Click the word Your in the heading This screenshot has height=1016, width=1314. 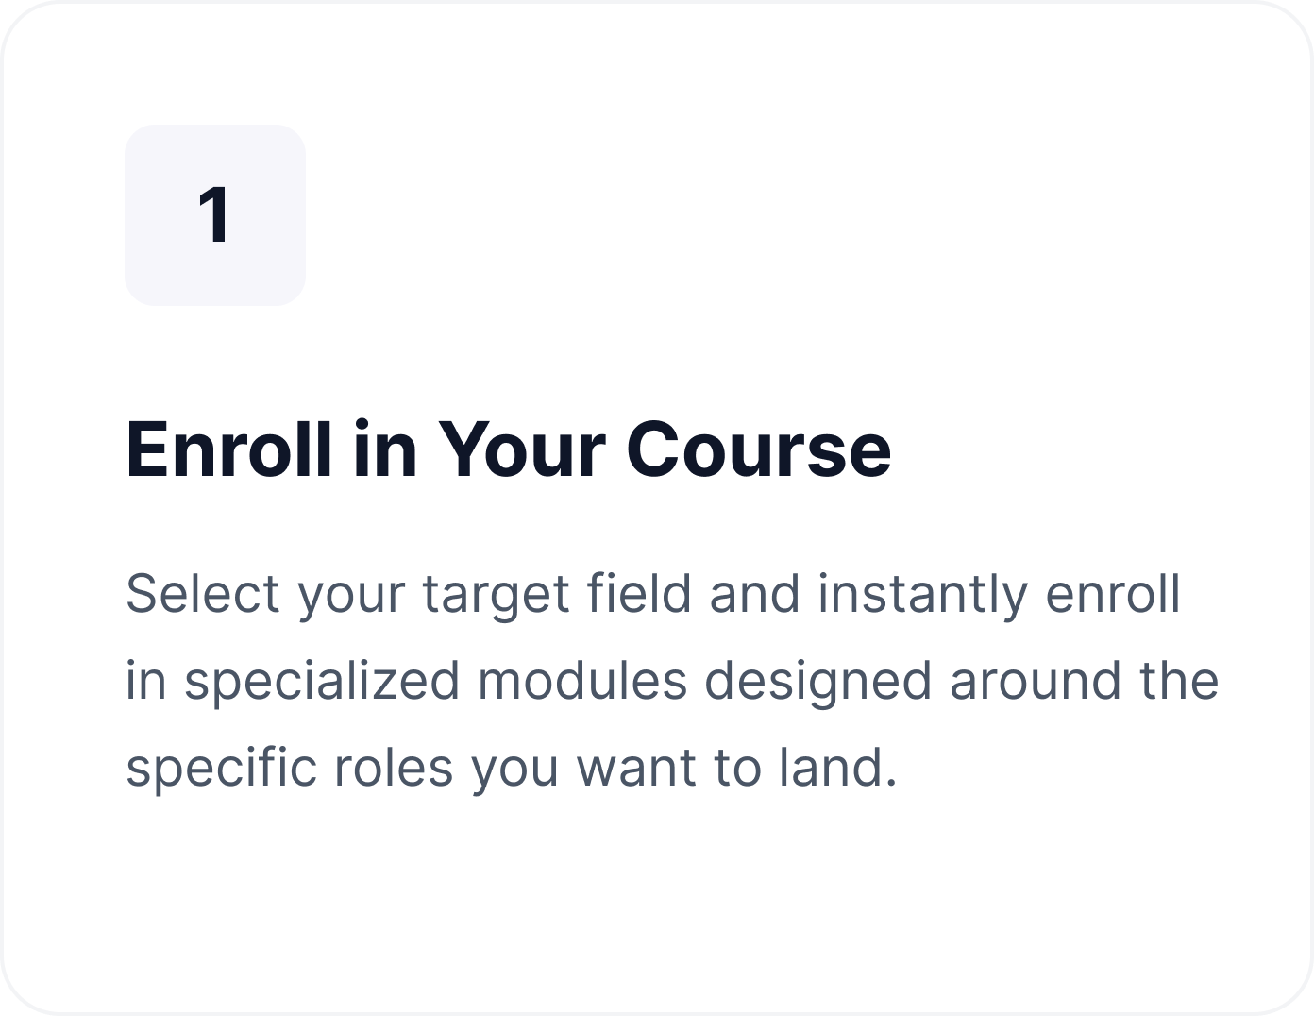coord(521,449)
